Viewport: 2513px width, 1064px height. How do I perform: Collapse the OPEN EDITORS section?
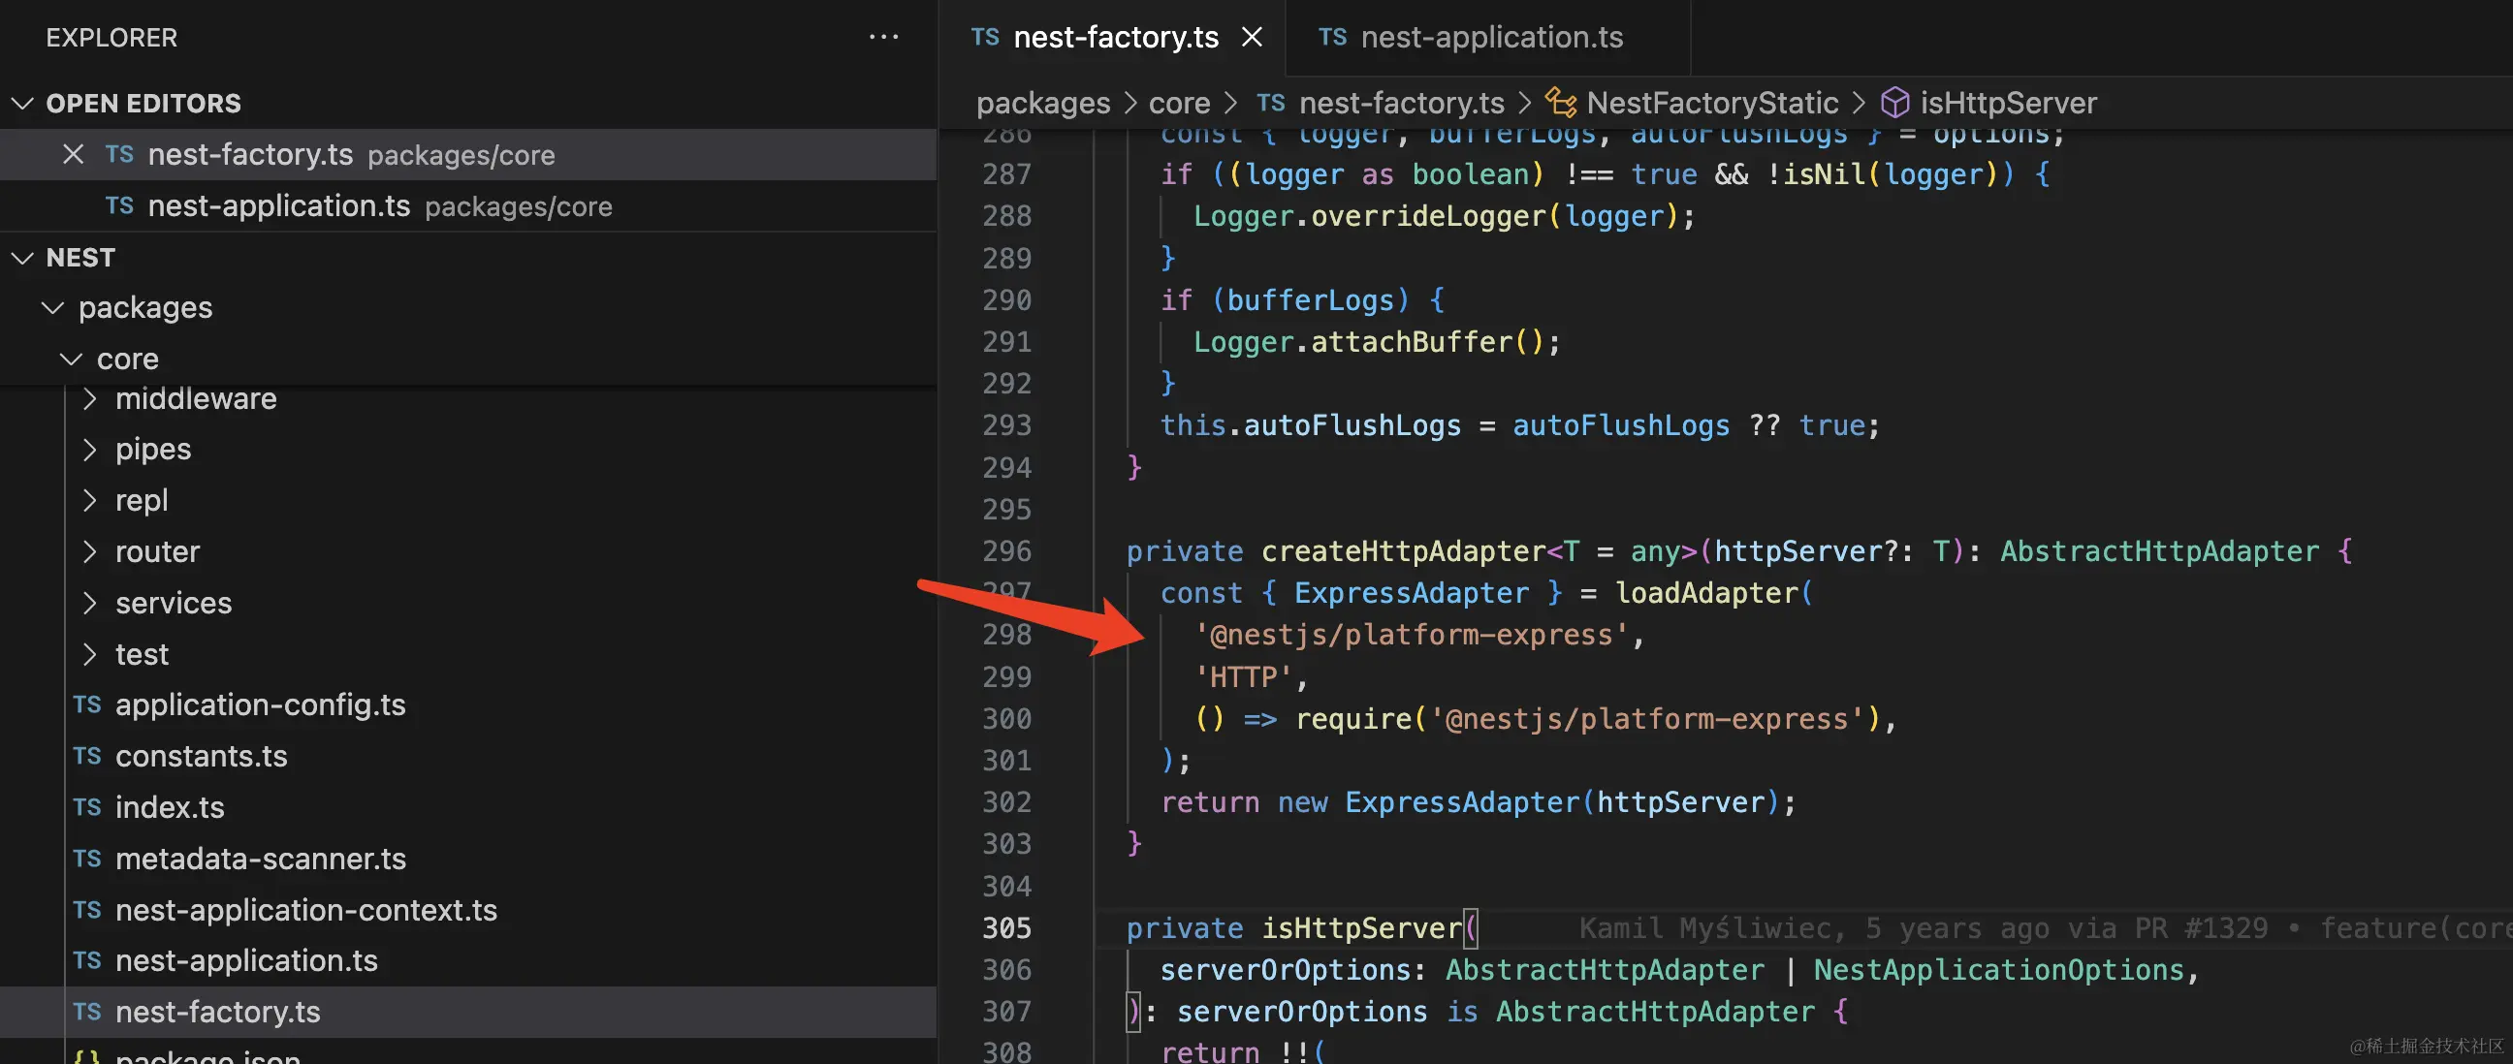coord(22,104)
